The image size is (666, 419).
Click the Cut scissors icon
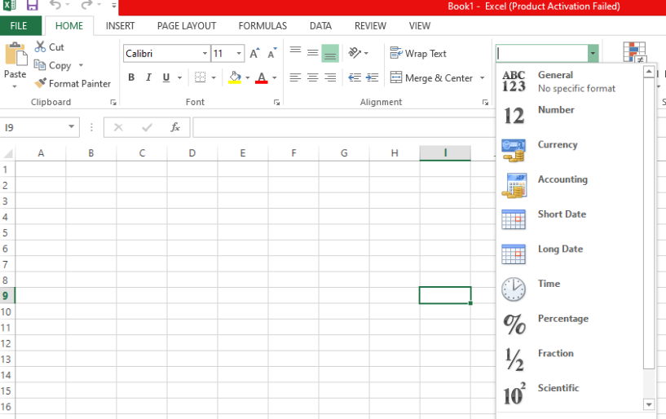pyautogui.click(x=40, y=47)
